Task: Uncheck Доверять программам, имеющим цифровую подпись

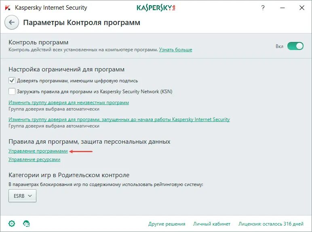Action: point(12,81)
